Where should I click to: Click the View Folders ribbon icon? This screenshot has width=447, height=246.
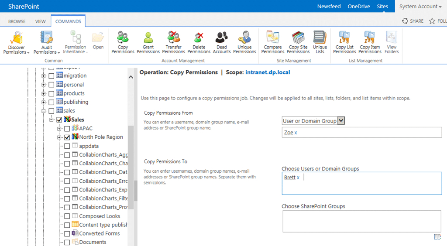[392, 38]
